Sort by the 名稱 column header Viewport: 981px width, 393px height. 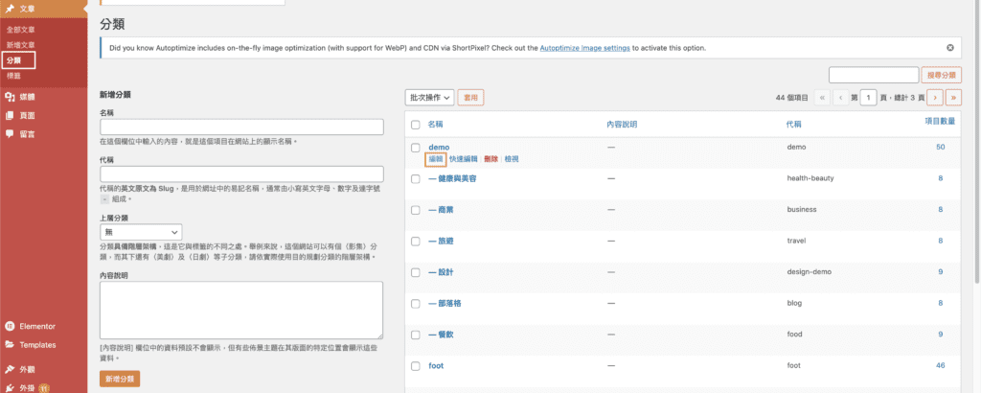coord(436,125)
